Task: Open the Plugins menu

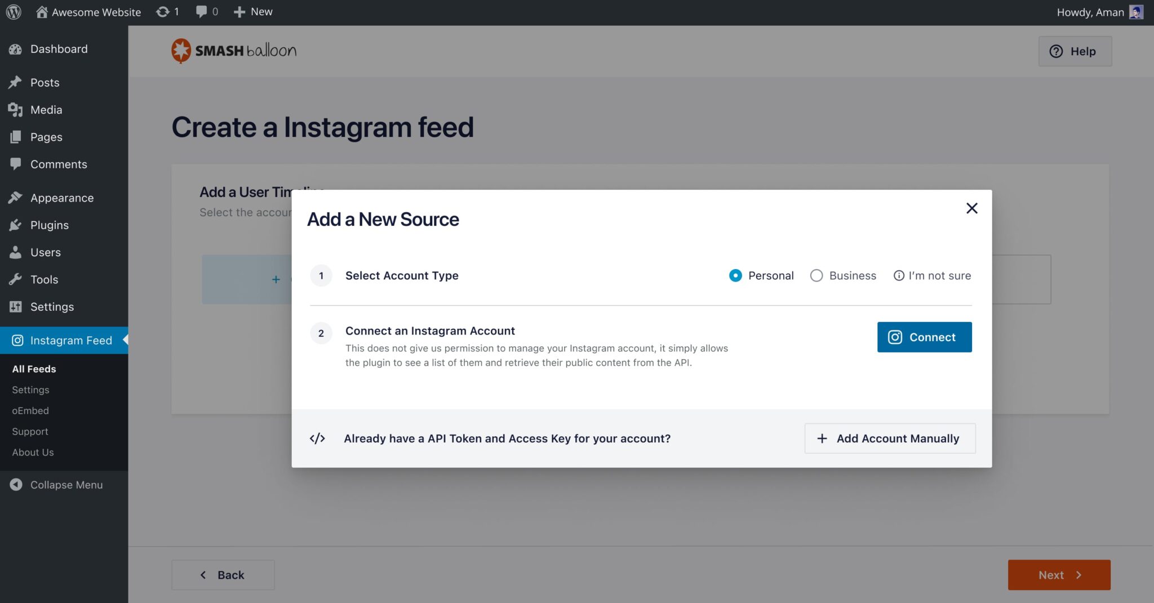Action: [50, 225]
